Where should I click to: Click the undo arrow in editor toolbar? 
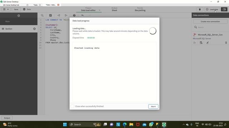[83, 15]
